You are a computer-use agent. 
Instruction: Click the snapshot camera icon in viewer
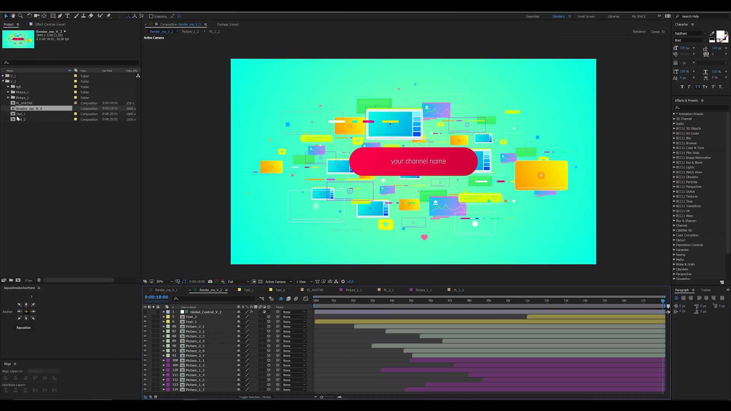click(210, 282)
